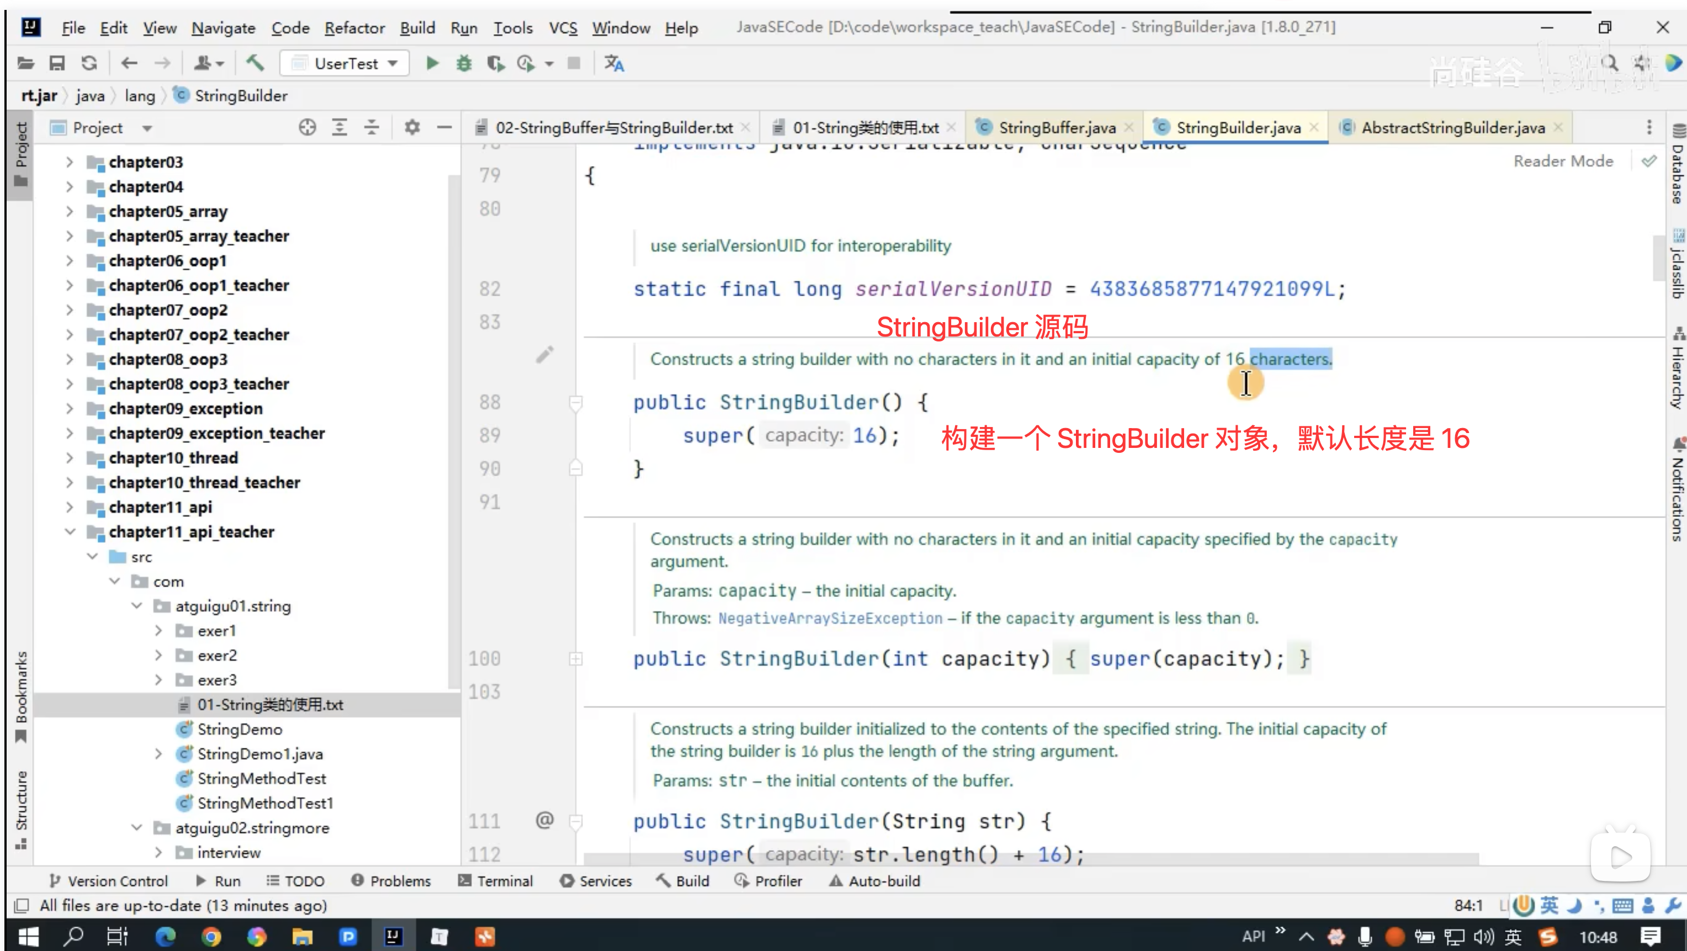Click the Translate icon in toolbar
Screen dimensions: 1687x951
(x=614, y=63)
